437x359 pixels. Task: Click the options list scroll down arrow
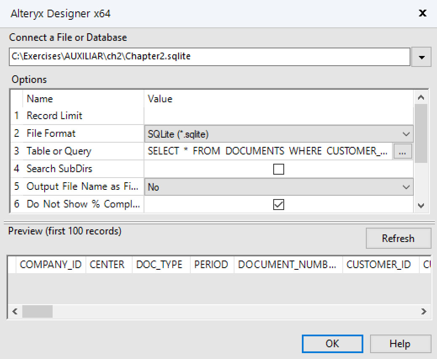[x=421, y=206]
